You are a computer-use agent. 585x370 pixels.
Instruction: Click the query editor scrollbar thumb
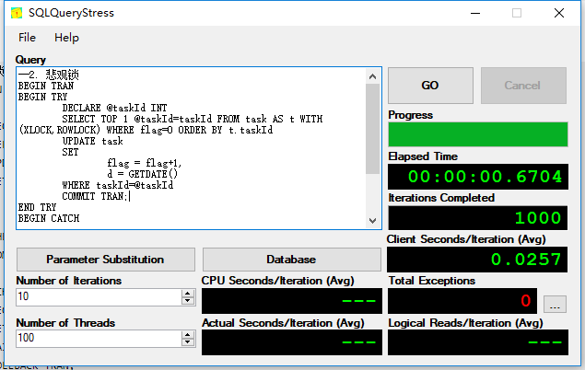click(x=373, y=129)
